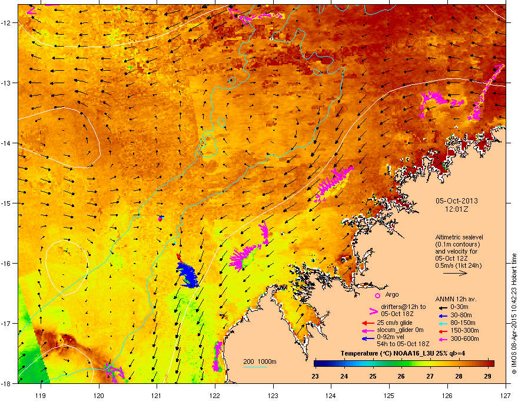Screen dimensions: 518x401
Task: Click the 30-80m depth label
Action: pyautogui.click(x=461, y=315)
